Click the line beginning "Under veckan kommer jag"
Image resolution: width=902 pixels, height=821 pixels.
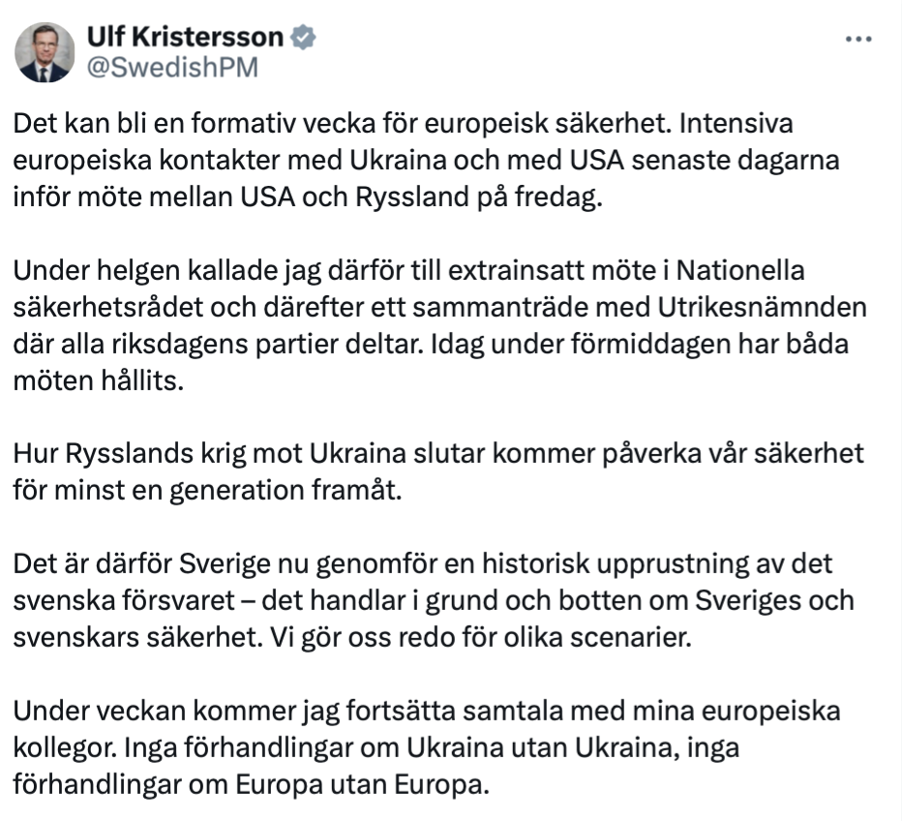pos(426,712)
